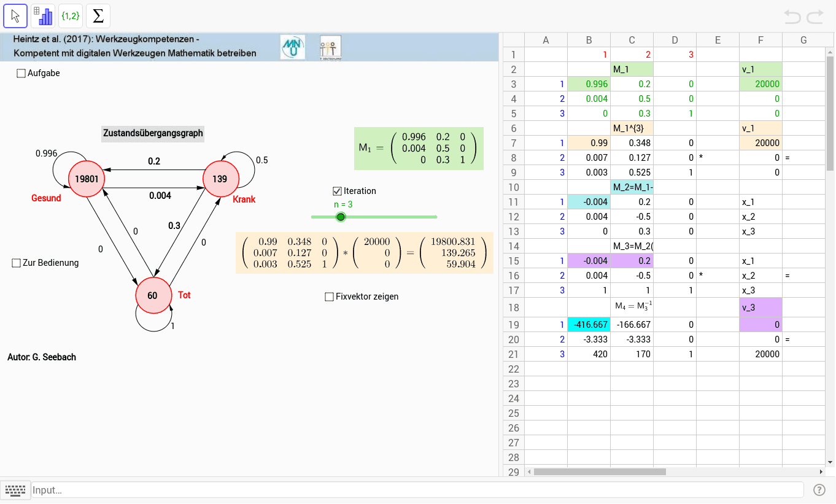
Task: Select spreadsheet column B header
Action: tap(589, 40)
